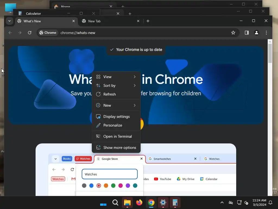Show hidden system tray icons
The width and height of the screenshot is (278, 209).
222,202
